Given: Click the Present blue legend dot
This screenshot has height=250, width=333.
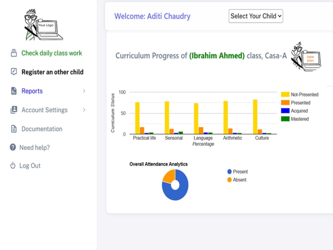Looking at the screenshot, I should tap(229, 171).
